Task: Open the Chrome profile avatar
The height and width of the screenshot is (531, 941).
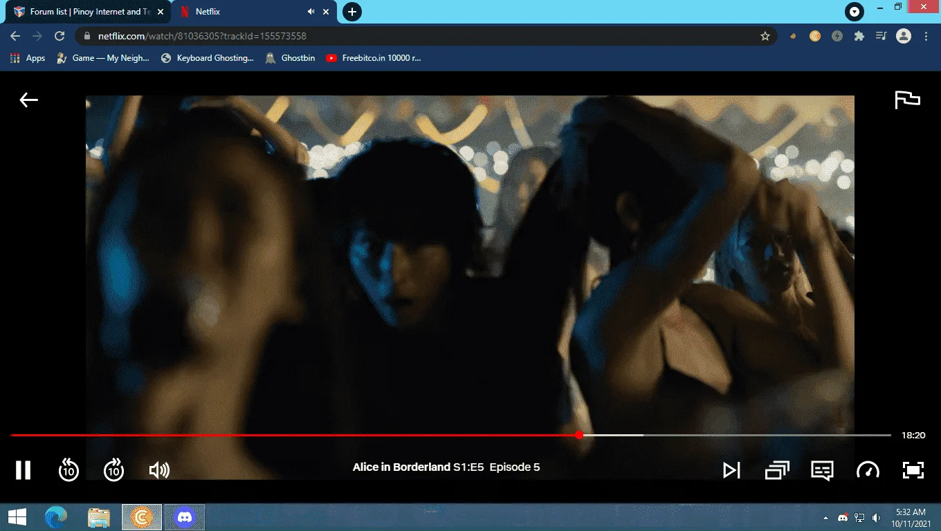Action: point(904,36)
